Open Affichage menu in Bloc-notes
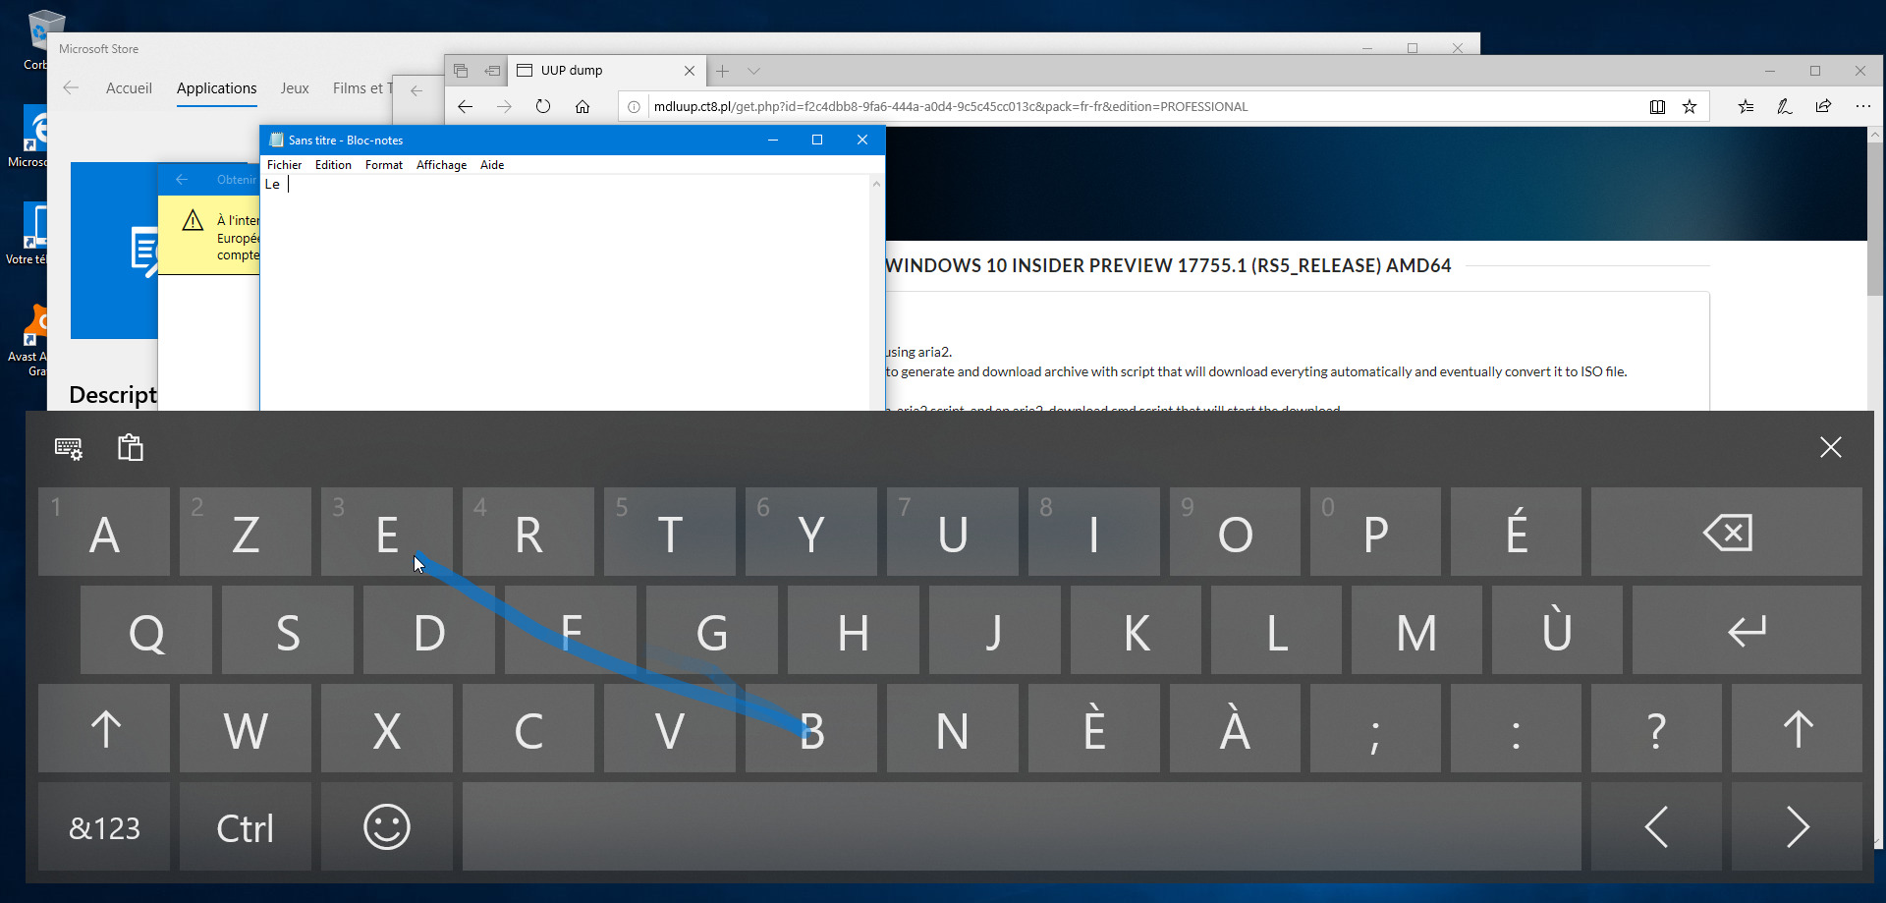This screenshot has height=903, width=1886. 441,165
